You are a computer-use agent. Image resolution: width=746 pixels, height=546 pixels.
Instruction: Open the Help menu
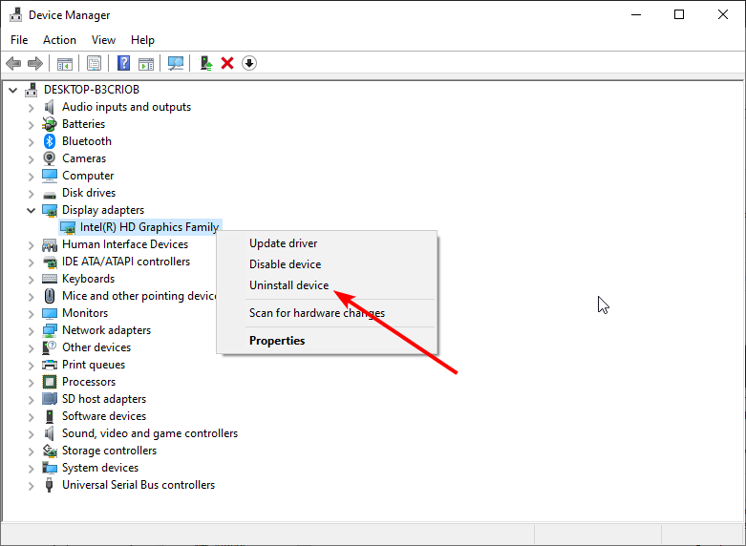point(142,40)
